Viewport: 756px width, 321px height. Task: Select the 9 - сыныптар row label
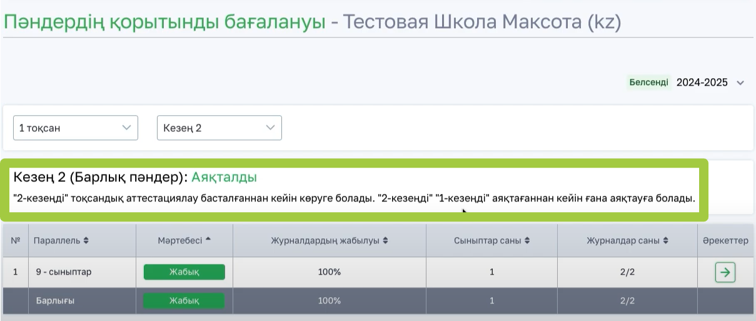pos(63,272)
